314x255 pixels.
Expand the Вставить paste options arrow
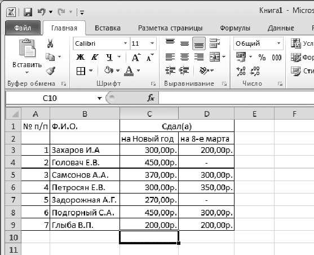tap(27, 73)
